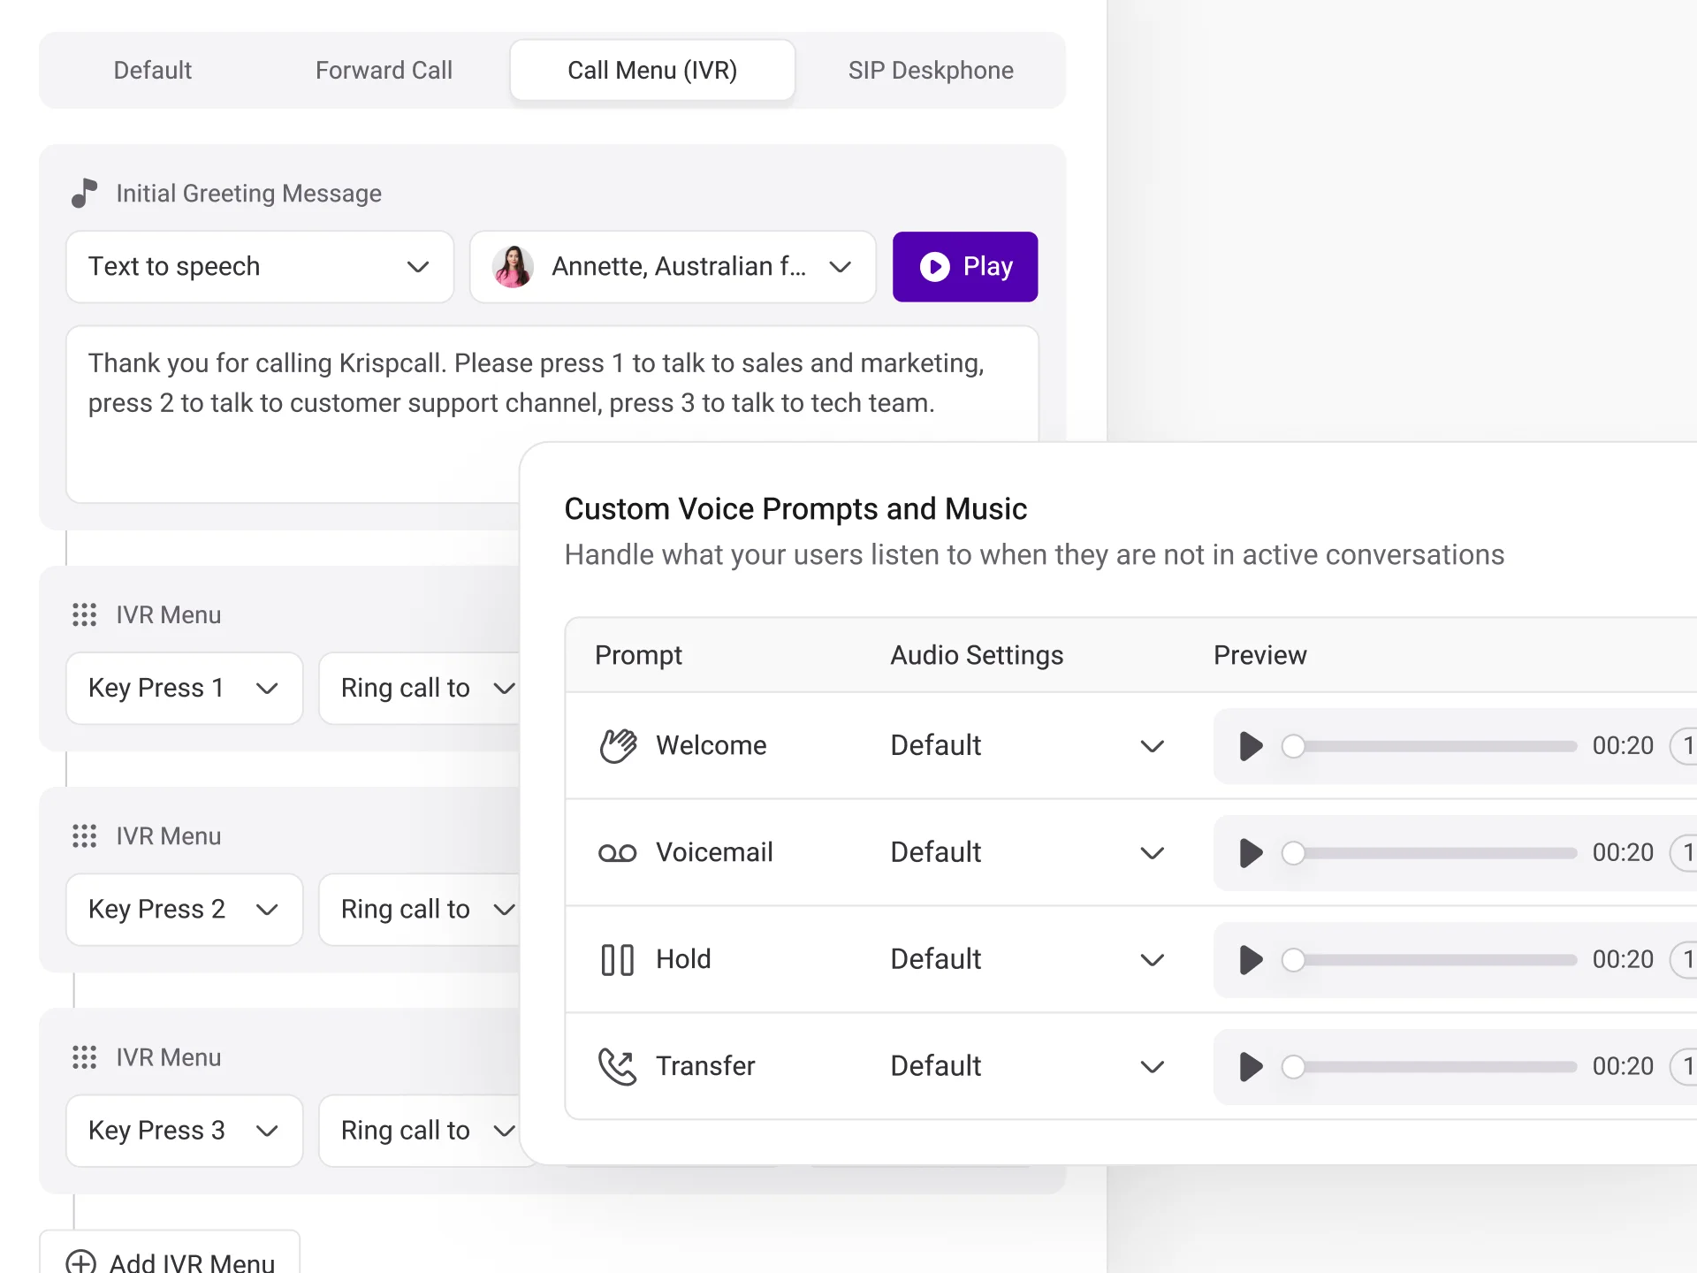Click the Welcome preview progress slider

tap(1429, 746)
